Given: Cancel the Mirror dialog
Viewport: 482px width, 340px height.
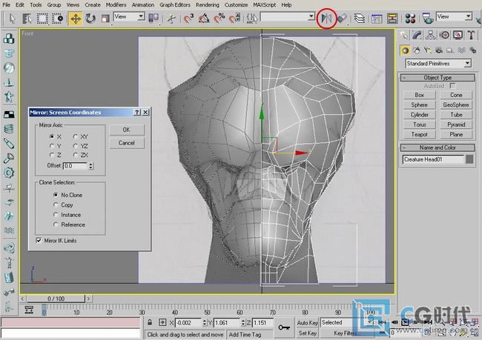Looking at the screenshot, I should [x=127, y=143].
